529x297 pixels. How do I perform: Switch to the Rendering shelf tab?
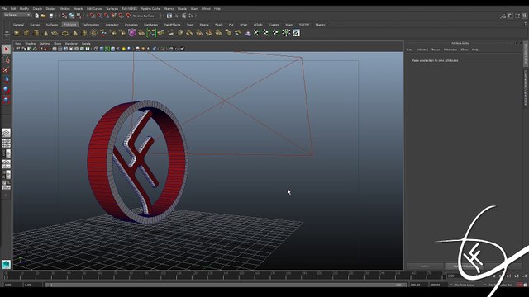tap(150, 25)
